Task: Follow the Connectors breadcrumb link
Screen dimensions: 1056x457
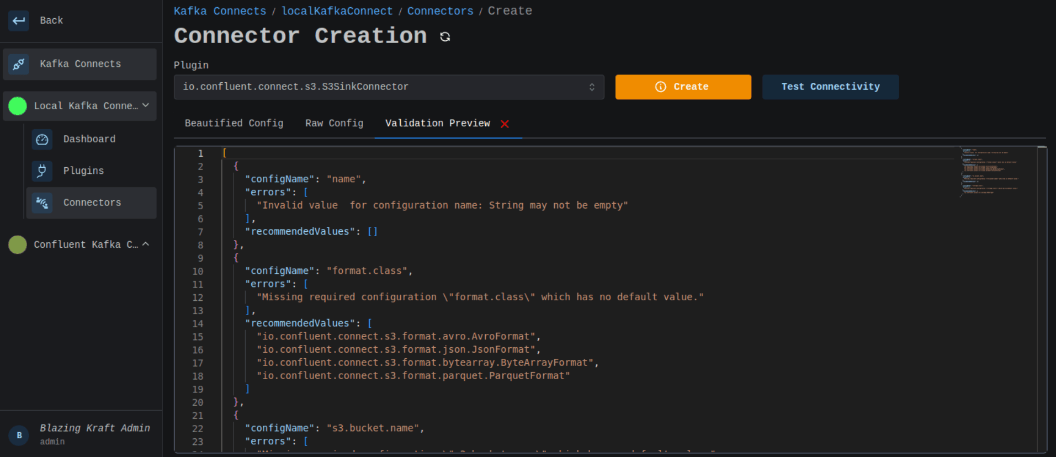Action: tap(441, 11)
